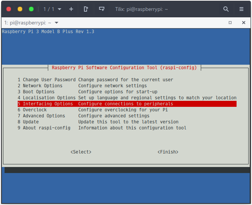Click the <Finish> button
252x205 pixels.
click(168, 152)
